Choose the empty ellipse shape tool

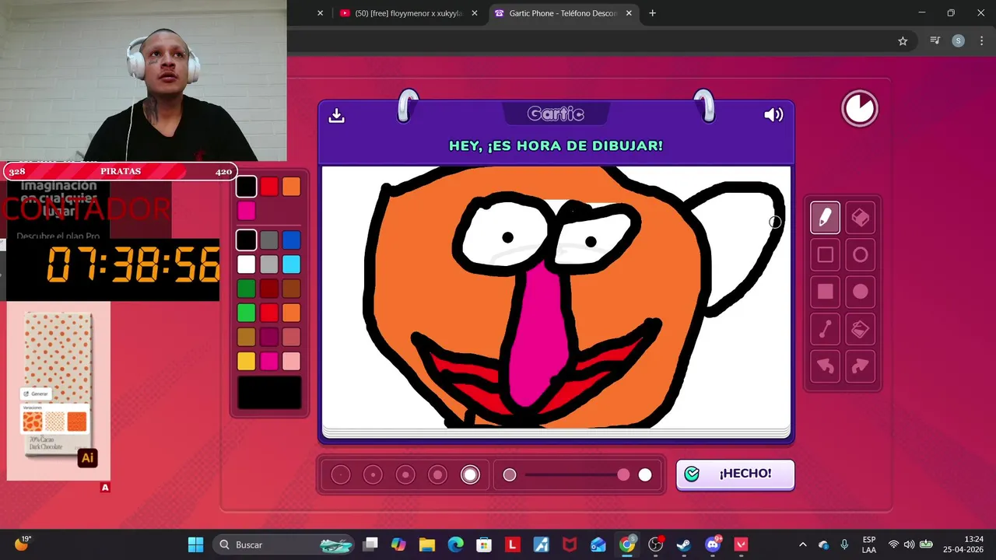click(x=860, y=254)
